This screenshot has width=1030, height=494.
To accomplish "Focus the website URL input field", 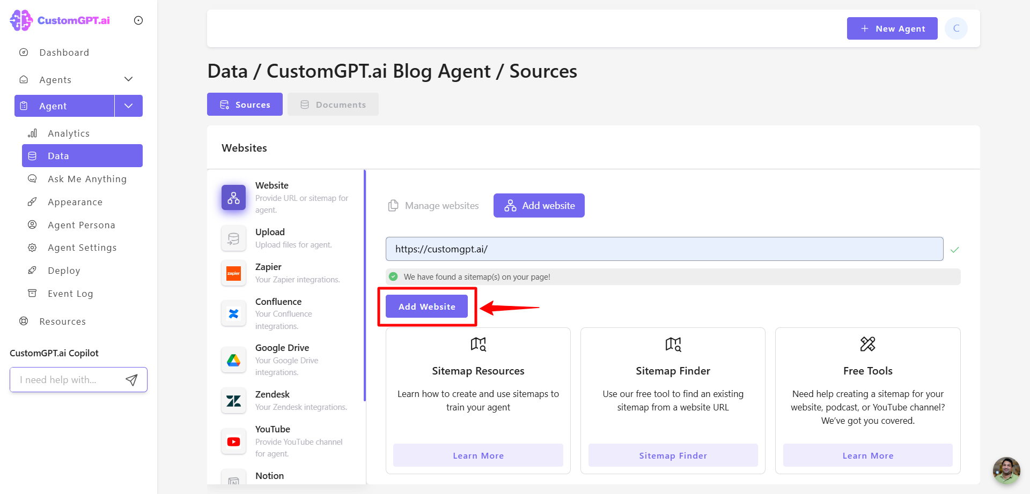I will click(x=664, y=249).
